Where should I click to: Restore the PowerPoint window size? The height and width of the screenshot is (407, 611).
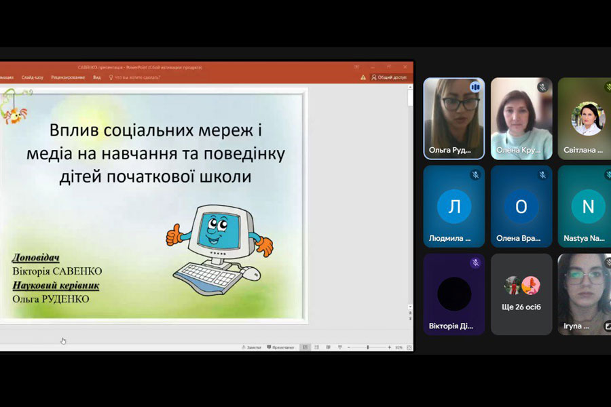point(389,67)
